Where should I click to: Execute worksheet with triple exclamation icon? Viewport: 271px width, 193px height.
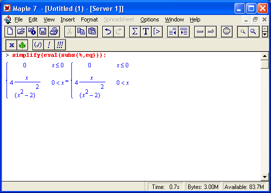point(60,45)
